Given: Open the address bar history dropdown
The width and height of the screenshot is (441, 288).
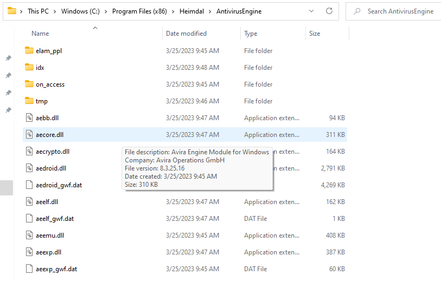Looking at the screenshot, I should tap(311, 11).
